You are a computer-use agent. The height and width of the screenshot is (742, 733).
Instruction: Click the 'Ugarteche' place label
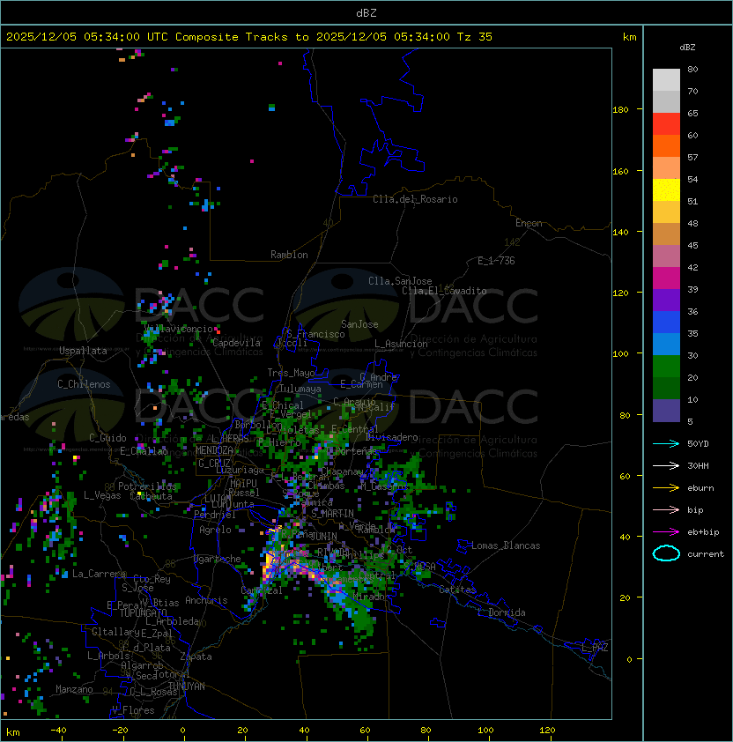pos(218,559)
